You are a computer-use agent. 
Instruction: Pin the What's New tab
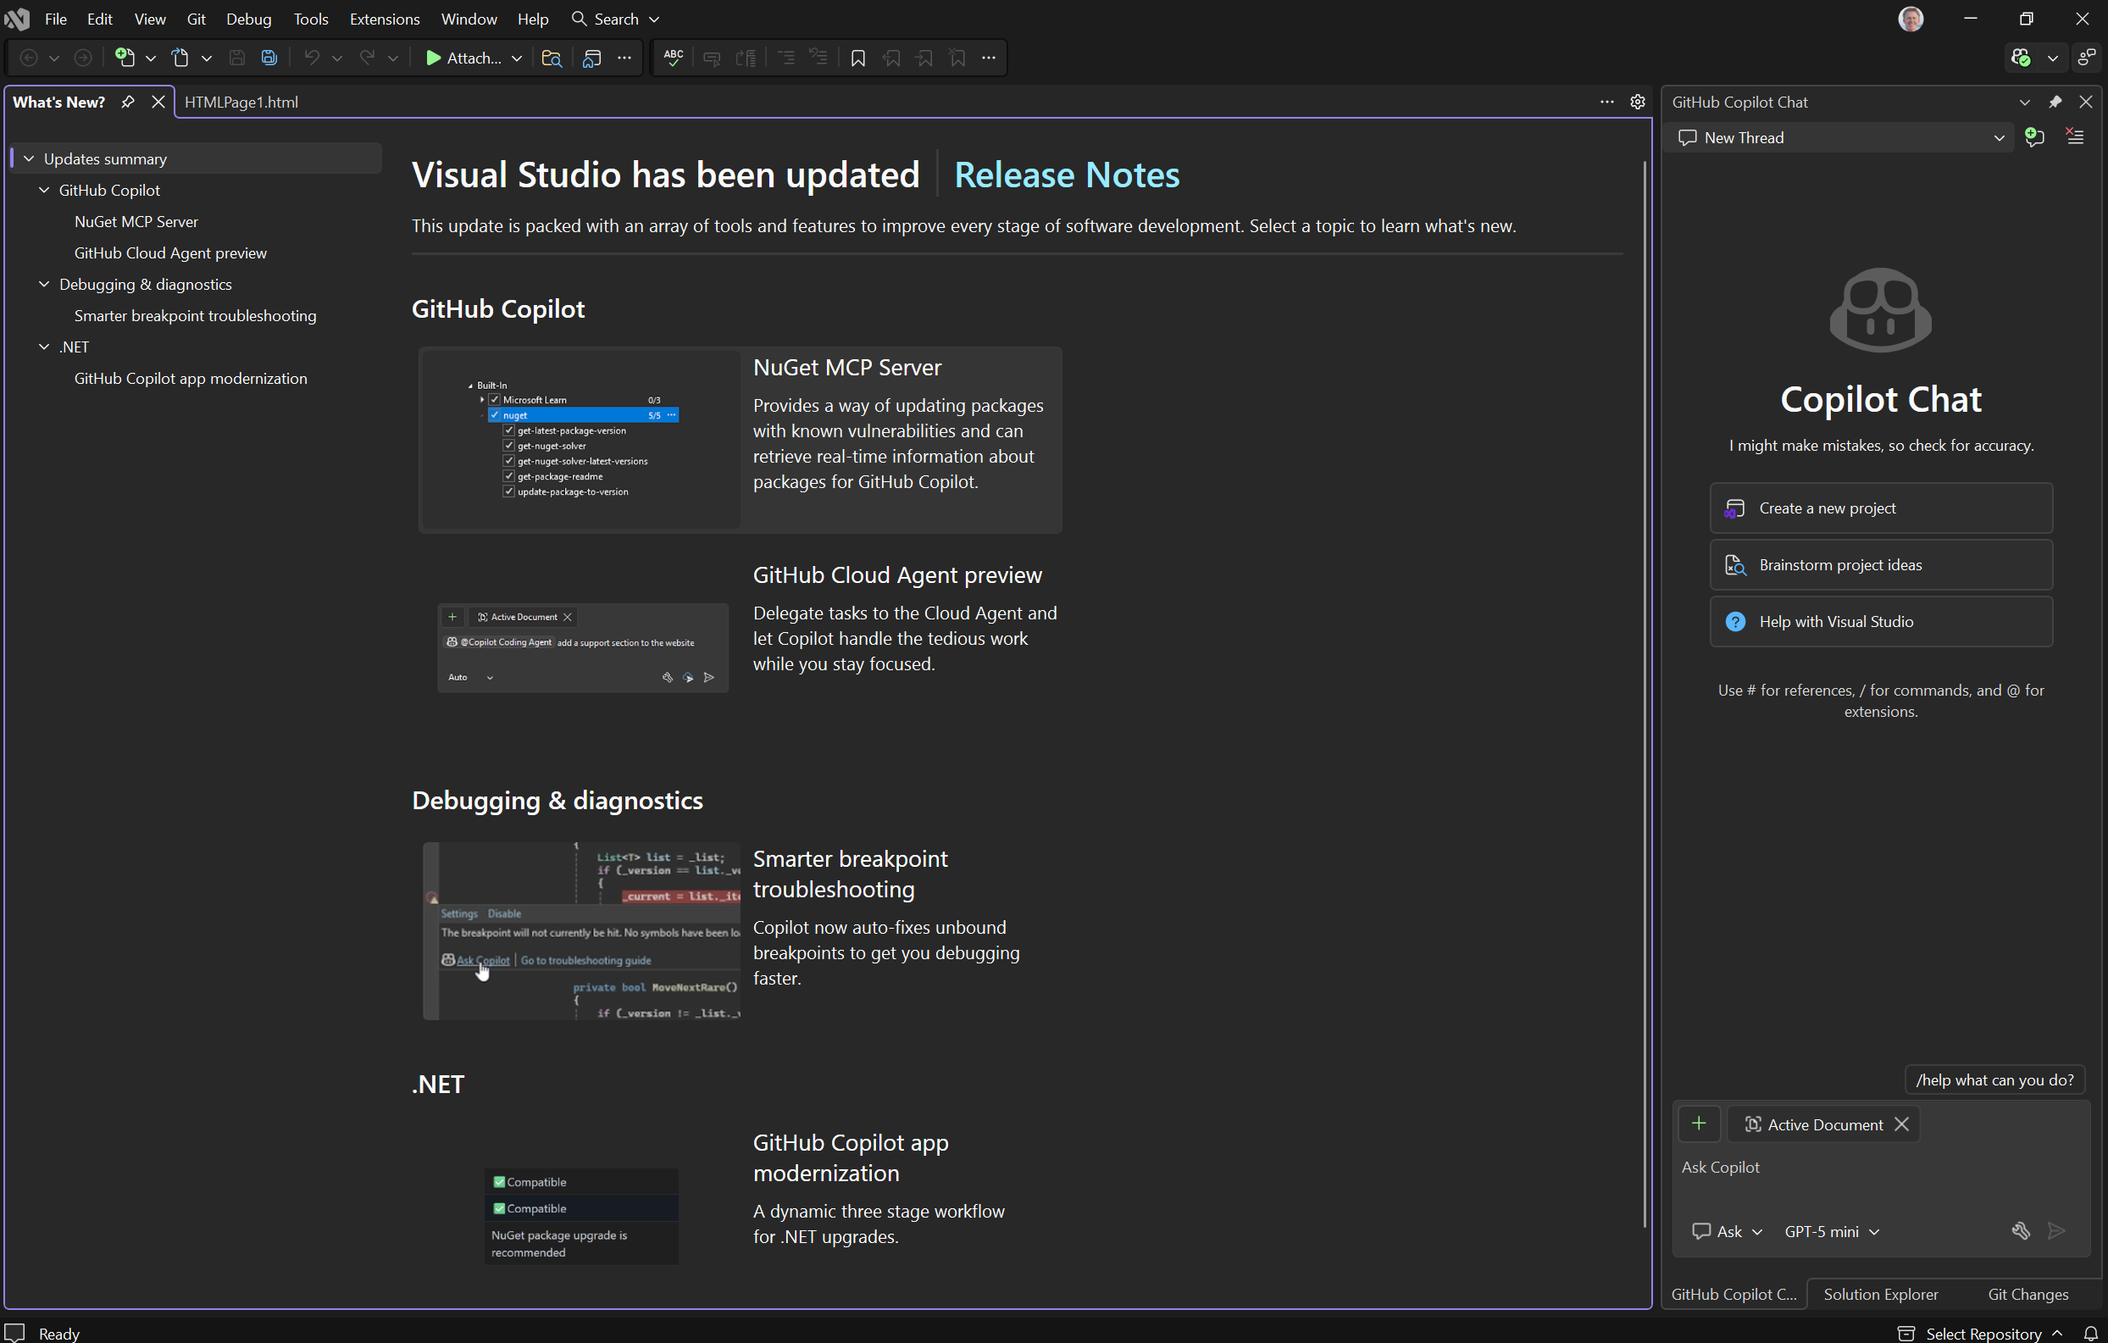(x=128, y=102)
